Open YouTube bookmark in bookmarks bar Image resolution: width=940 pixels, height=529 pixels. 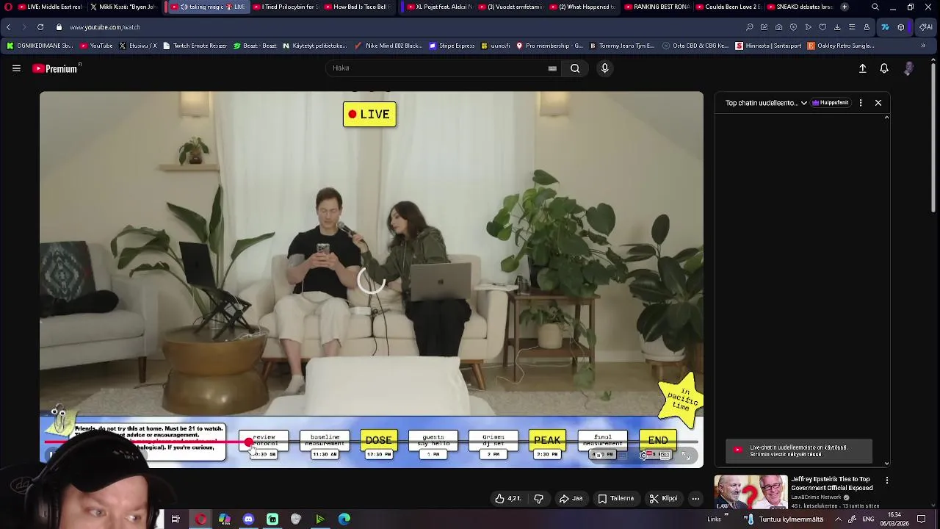[96, 46]
